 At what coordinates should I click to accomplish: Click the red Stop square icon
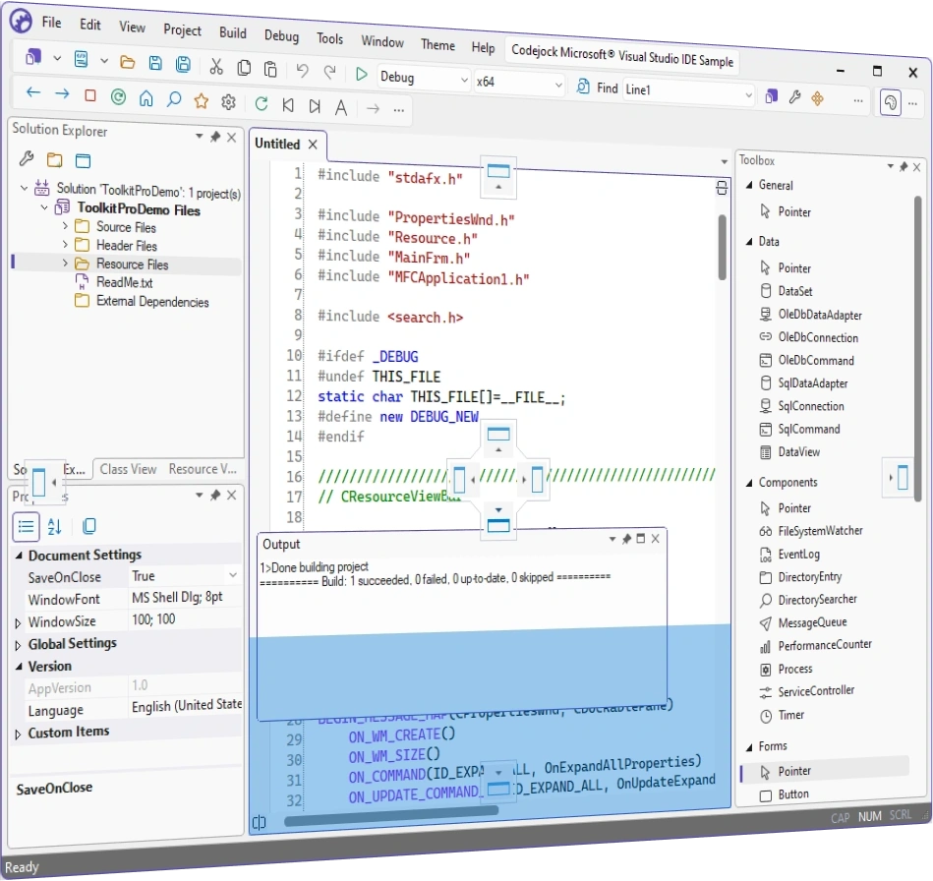[90, 95]
